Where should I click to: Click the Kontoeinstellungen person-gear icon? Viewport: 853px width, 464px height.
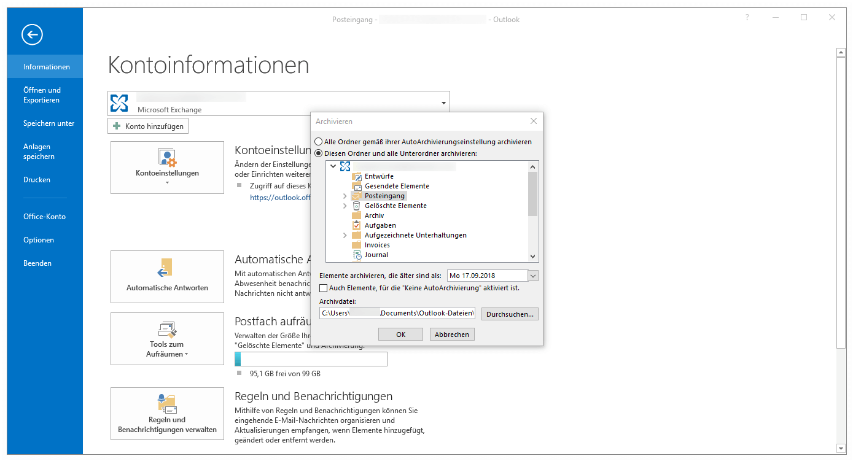pos(167,158)
